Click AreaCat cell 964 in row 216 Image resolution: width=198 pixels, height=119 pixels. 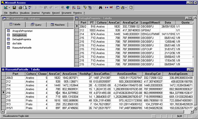point(54,93)
